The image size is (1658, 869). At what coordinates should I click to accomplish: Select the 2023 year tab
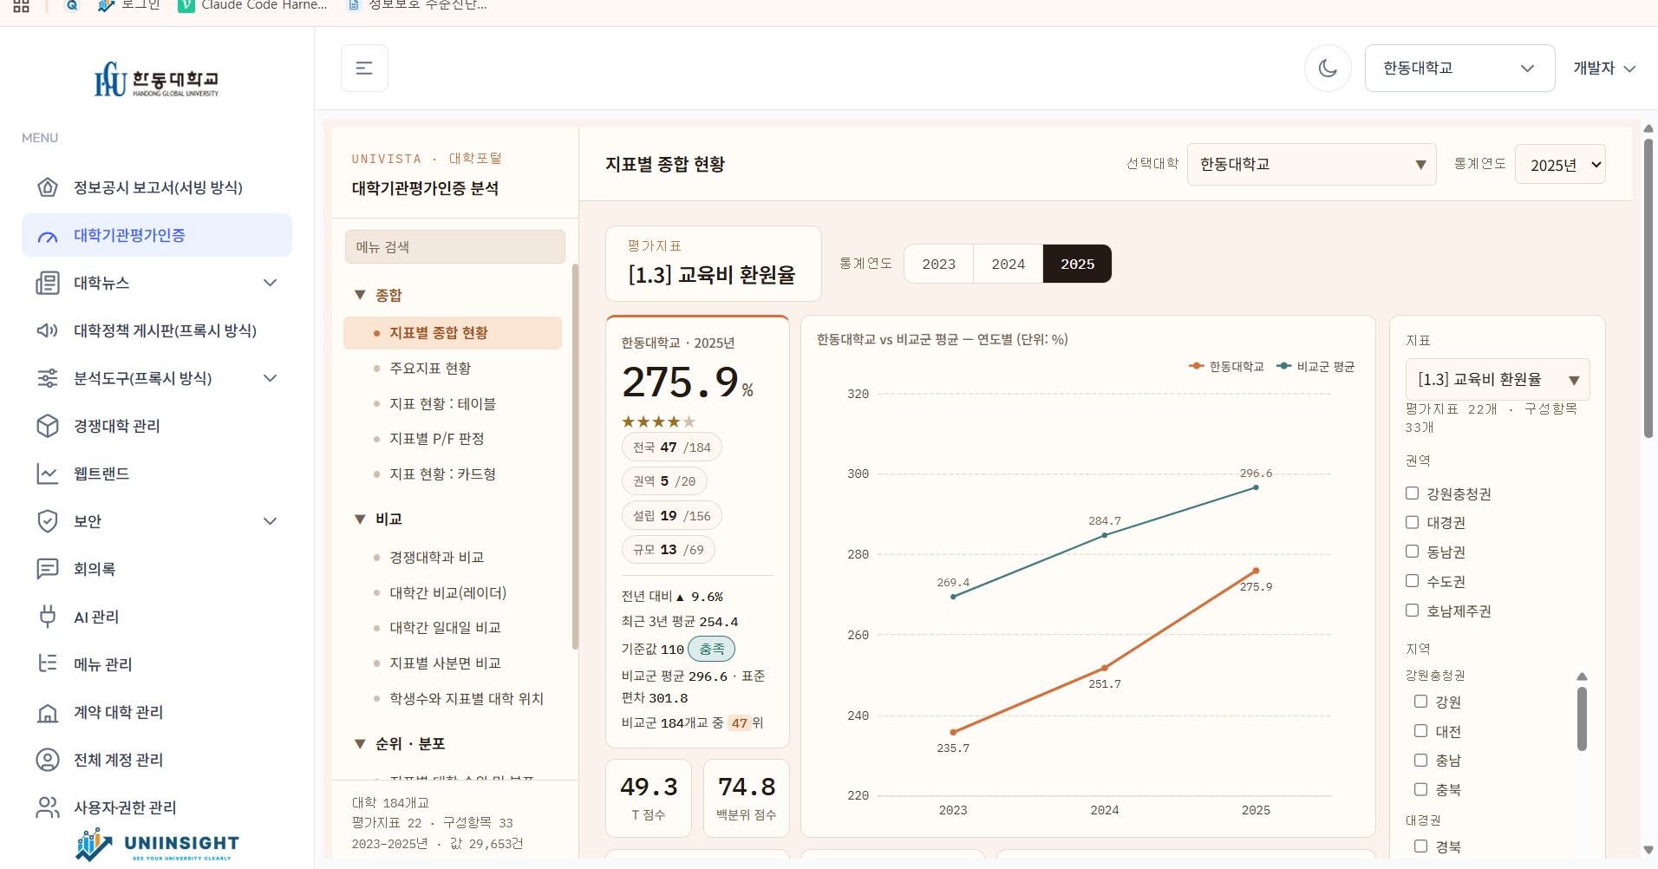pyautogui.click(x=938, y=264)
